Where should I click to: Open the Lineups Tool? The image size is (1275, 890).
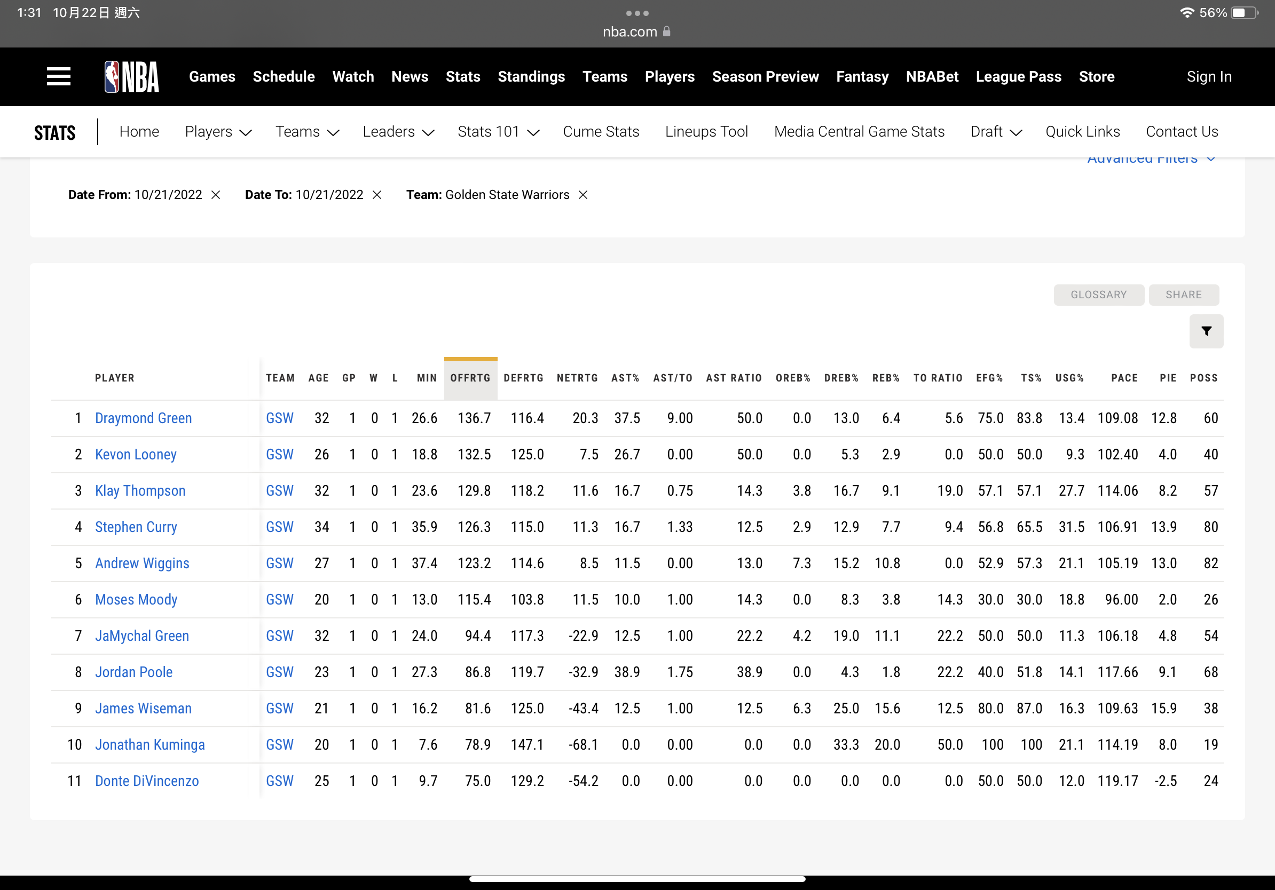pos(706,131)
